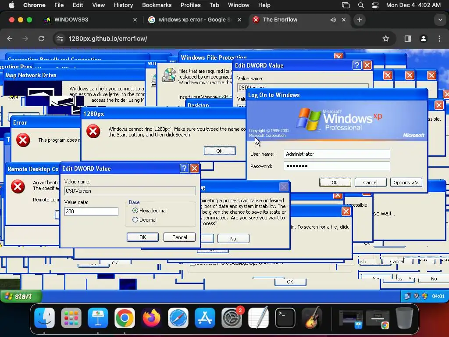
Task: Toggle Chrome side panel icon
Action: (x=408, y=39)
